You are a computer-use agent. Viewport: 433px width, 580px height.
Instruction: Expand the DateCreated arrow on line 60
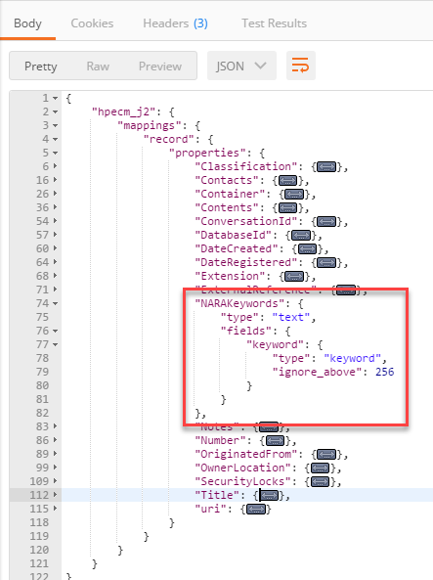coord(55,248)
